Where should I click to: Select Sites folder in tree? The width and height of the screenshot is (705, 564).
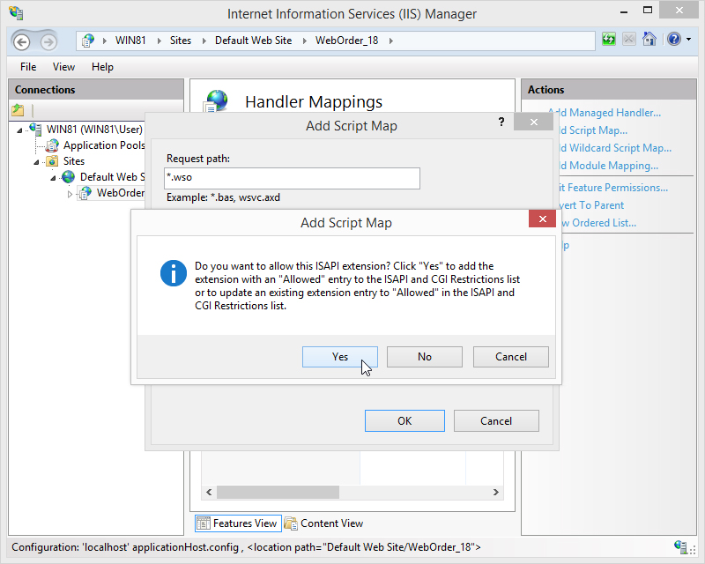pyautogui.click(x=74, y=161)
